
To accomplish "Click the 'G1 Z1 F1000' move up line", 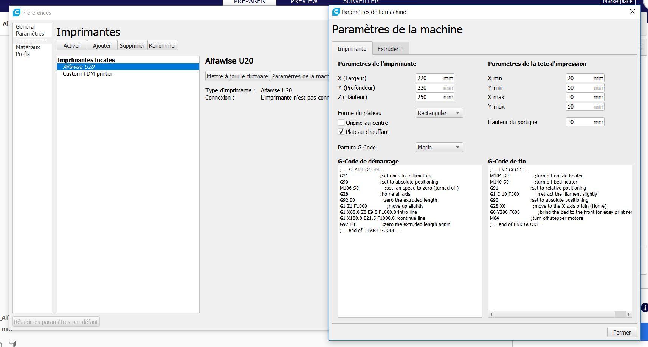I will pyautogui.click(x=381, y=206).
